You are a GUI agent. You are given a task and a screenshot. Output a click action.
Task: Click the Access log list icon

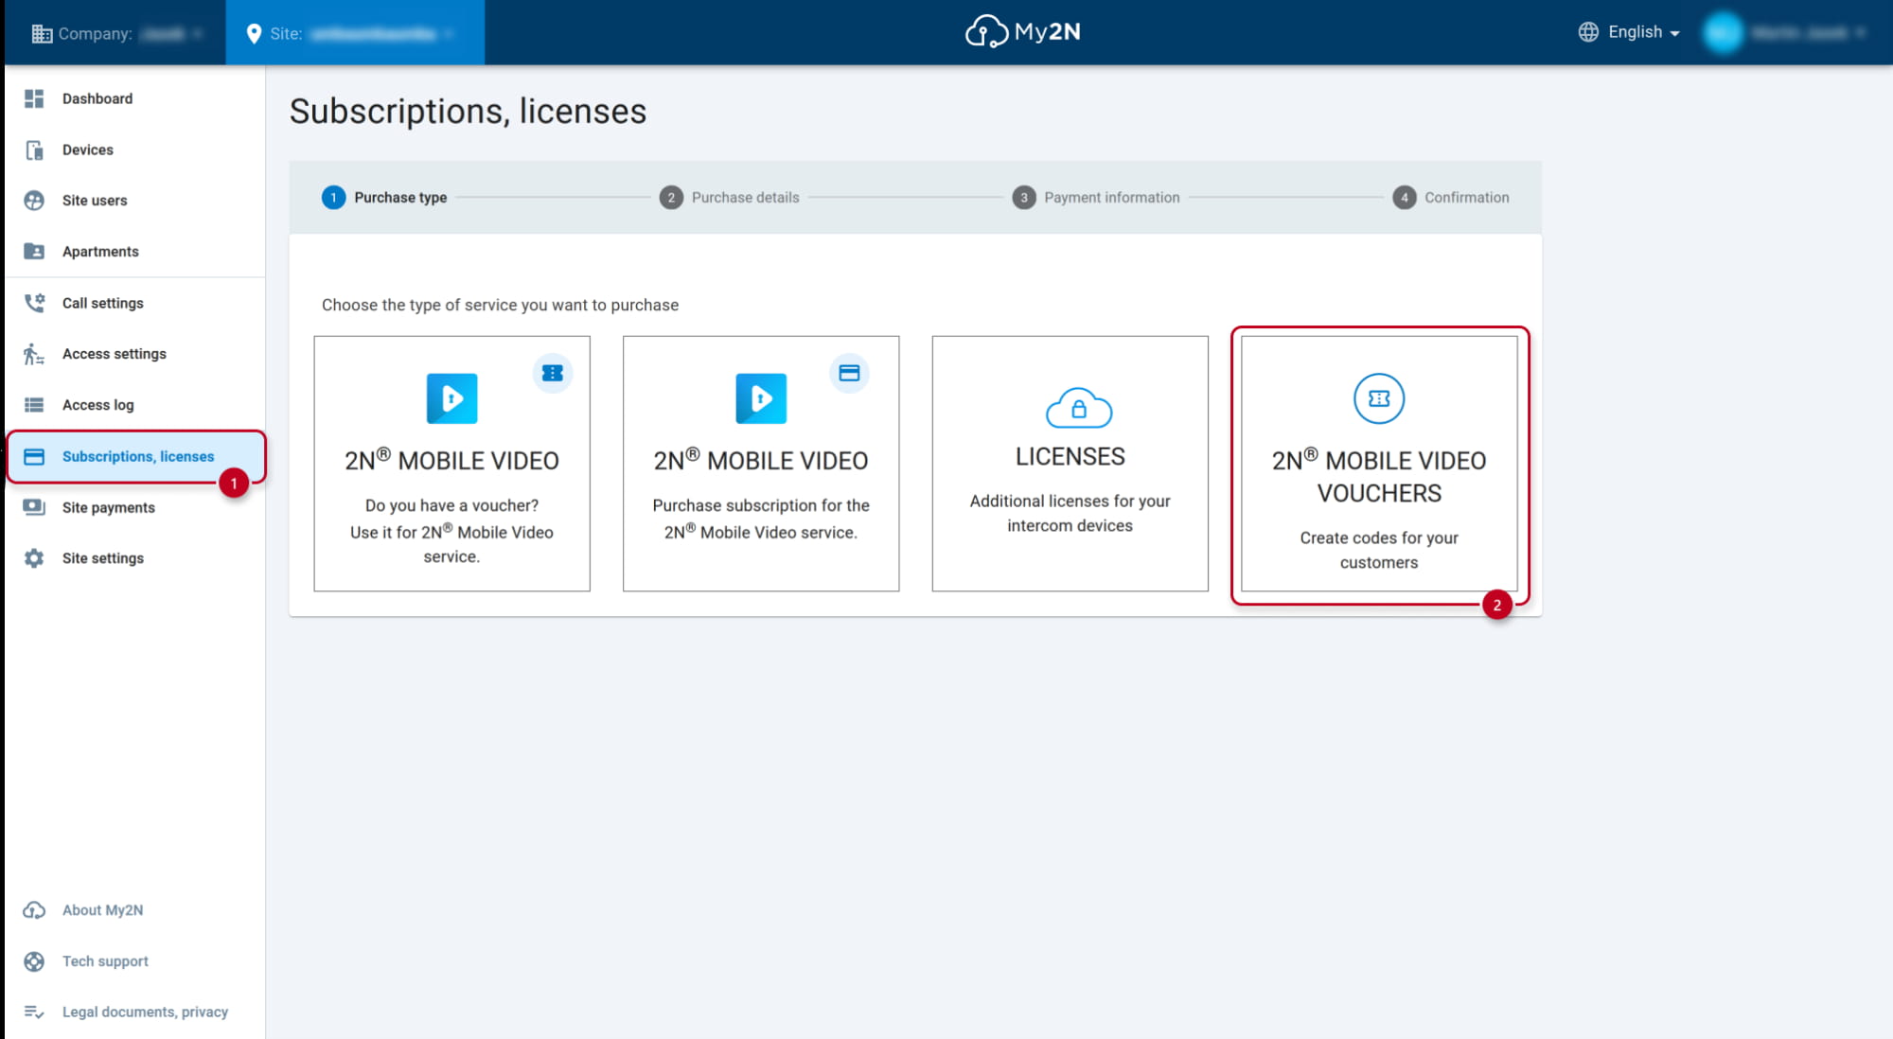point(34,405)
